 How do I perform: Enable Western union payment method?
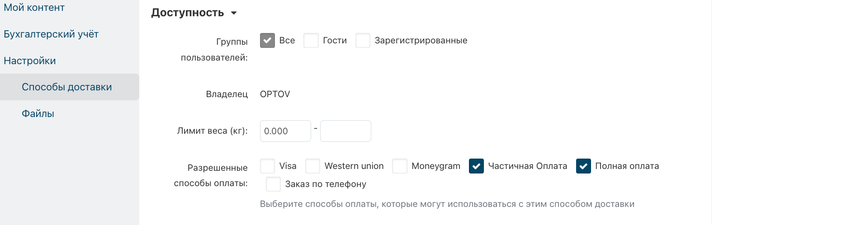(x=312, y=166)
